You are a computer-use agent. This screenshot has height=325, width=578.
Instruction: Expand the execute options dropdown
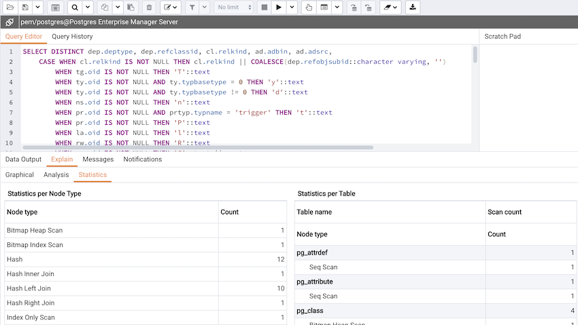coord(292,7)
